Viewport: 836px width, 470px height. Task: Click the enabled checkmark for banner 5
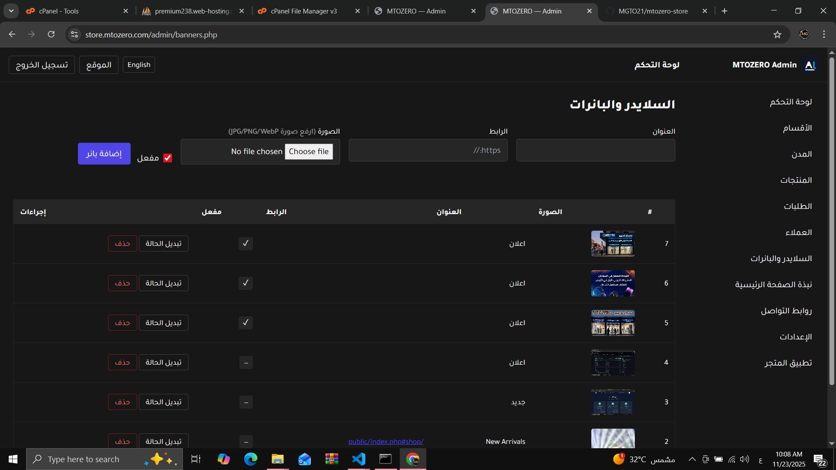click(x=246, y=322)
